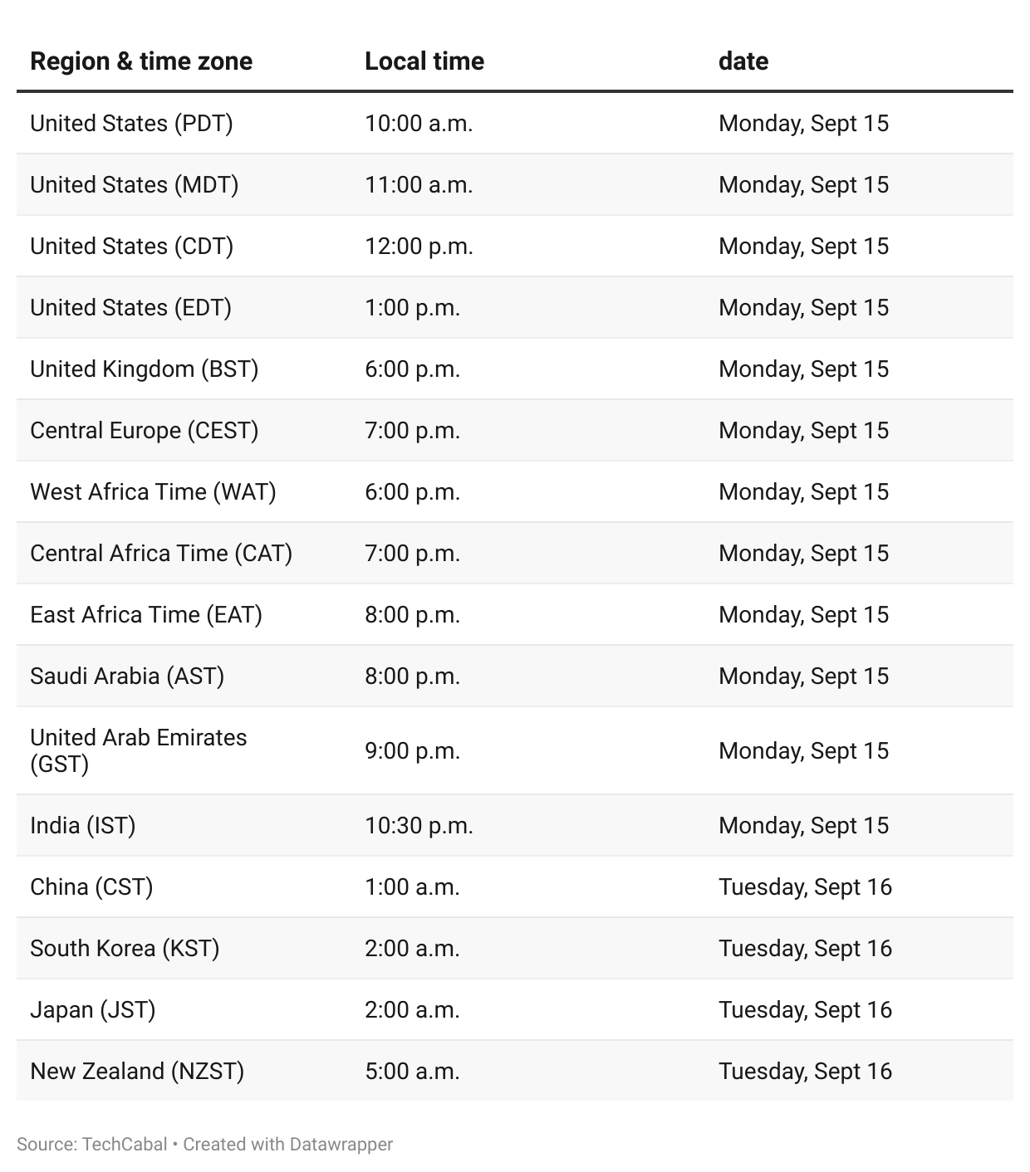Click the United States (EDT) row label
The image size is (1030, 1172).
130,307
